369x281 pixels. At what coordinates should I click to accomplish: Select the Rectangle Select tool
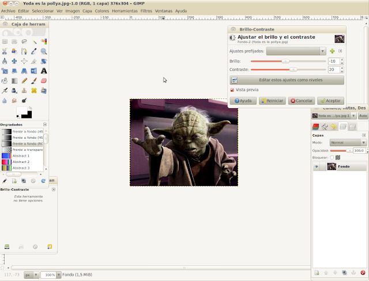pyautogui.click(x=5, y=41)
